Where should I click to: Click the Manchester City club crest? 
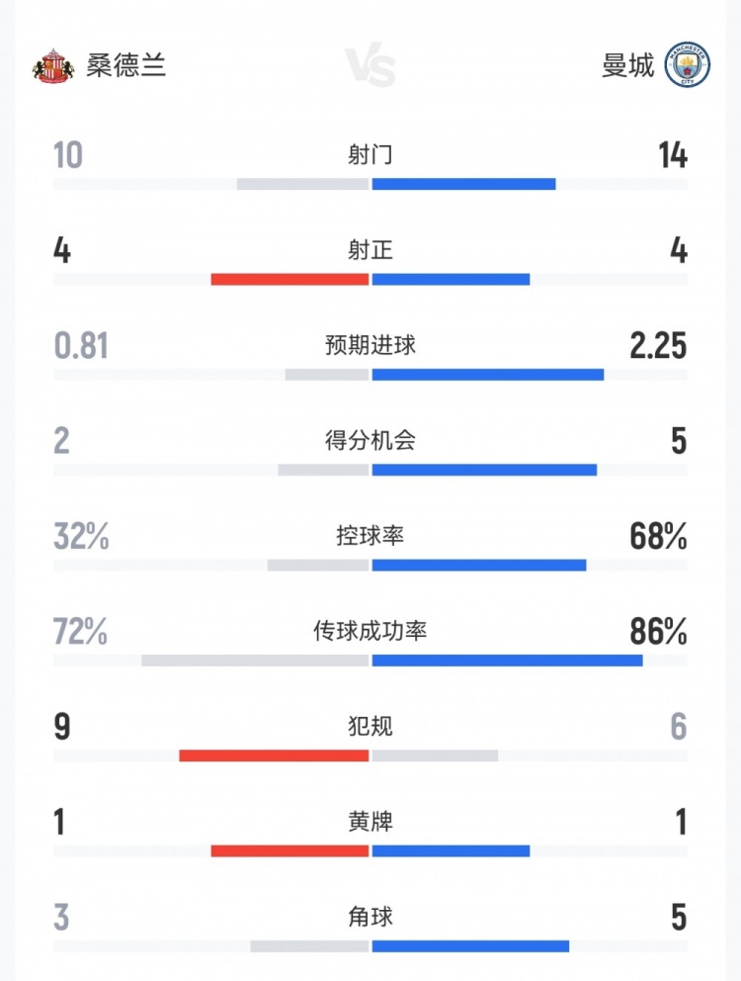688,65
